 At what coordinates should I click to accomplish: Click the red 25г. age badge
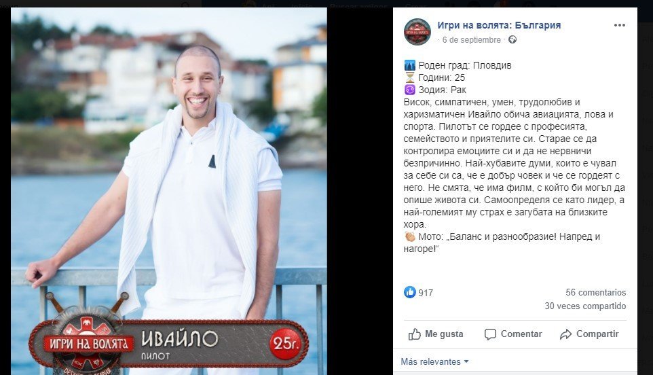[285, 343]
